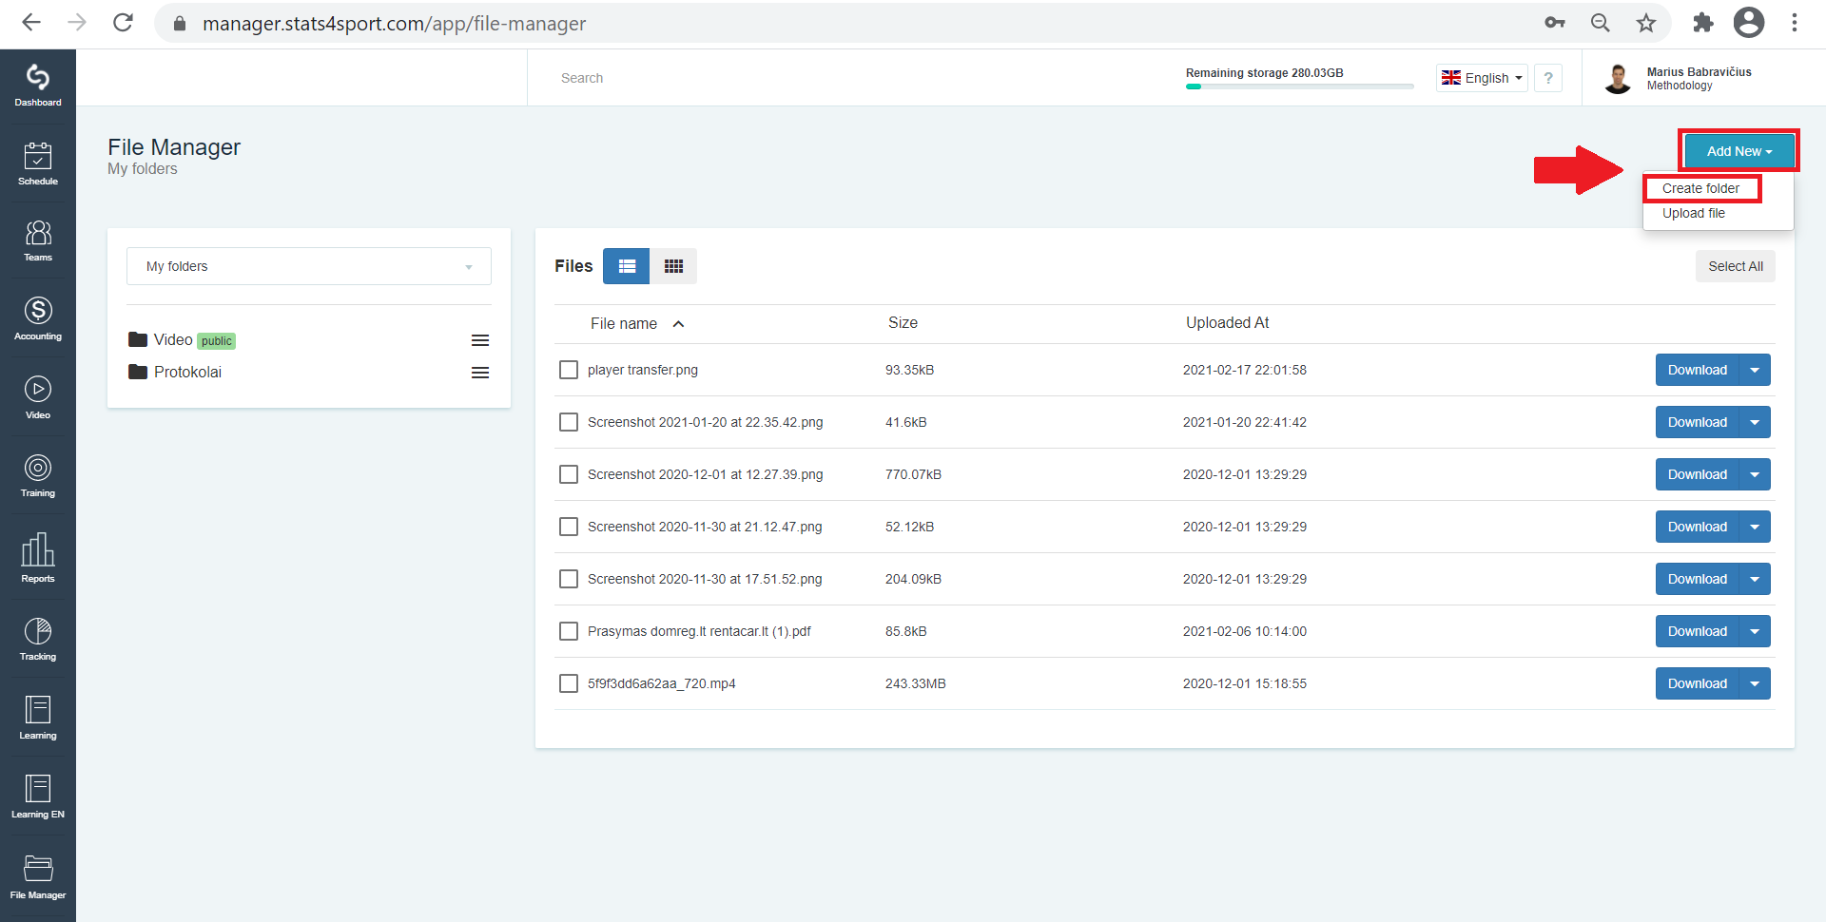Go to Accounting in sidebar

(x=38, y=318)
